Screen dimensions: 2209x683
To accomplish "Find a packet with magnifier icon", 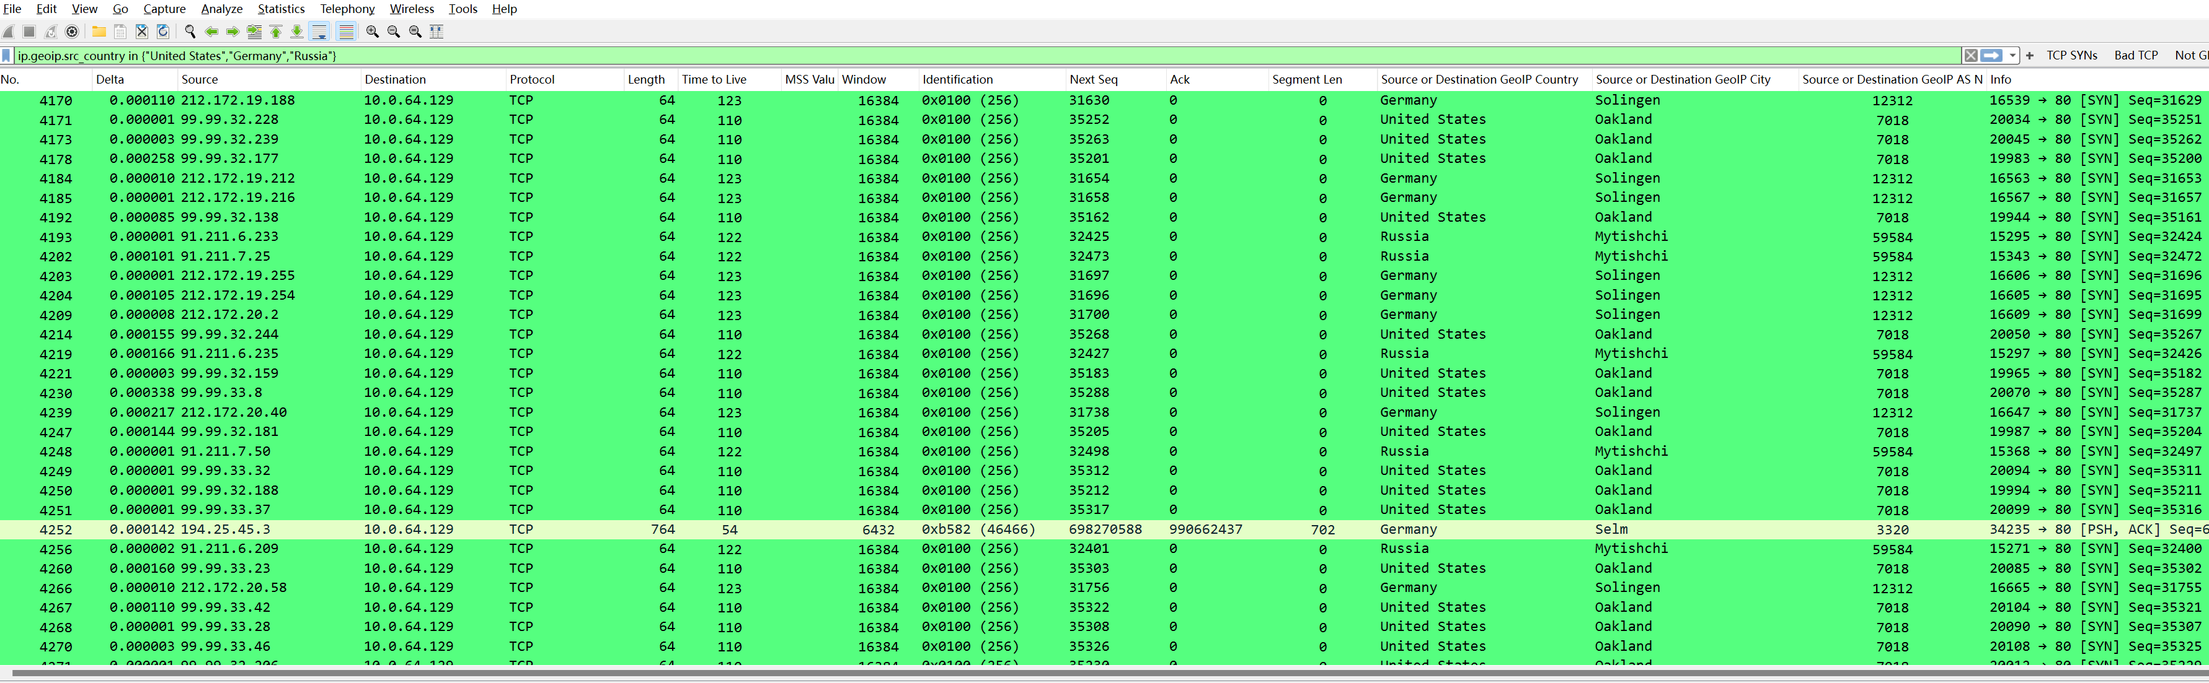I will [x=190, y=32].
